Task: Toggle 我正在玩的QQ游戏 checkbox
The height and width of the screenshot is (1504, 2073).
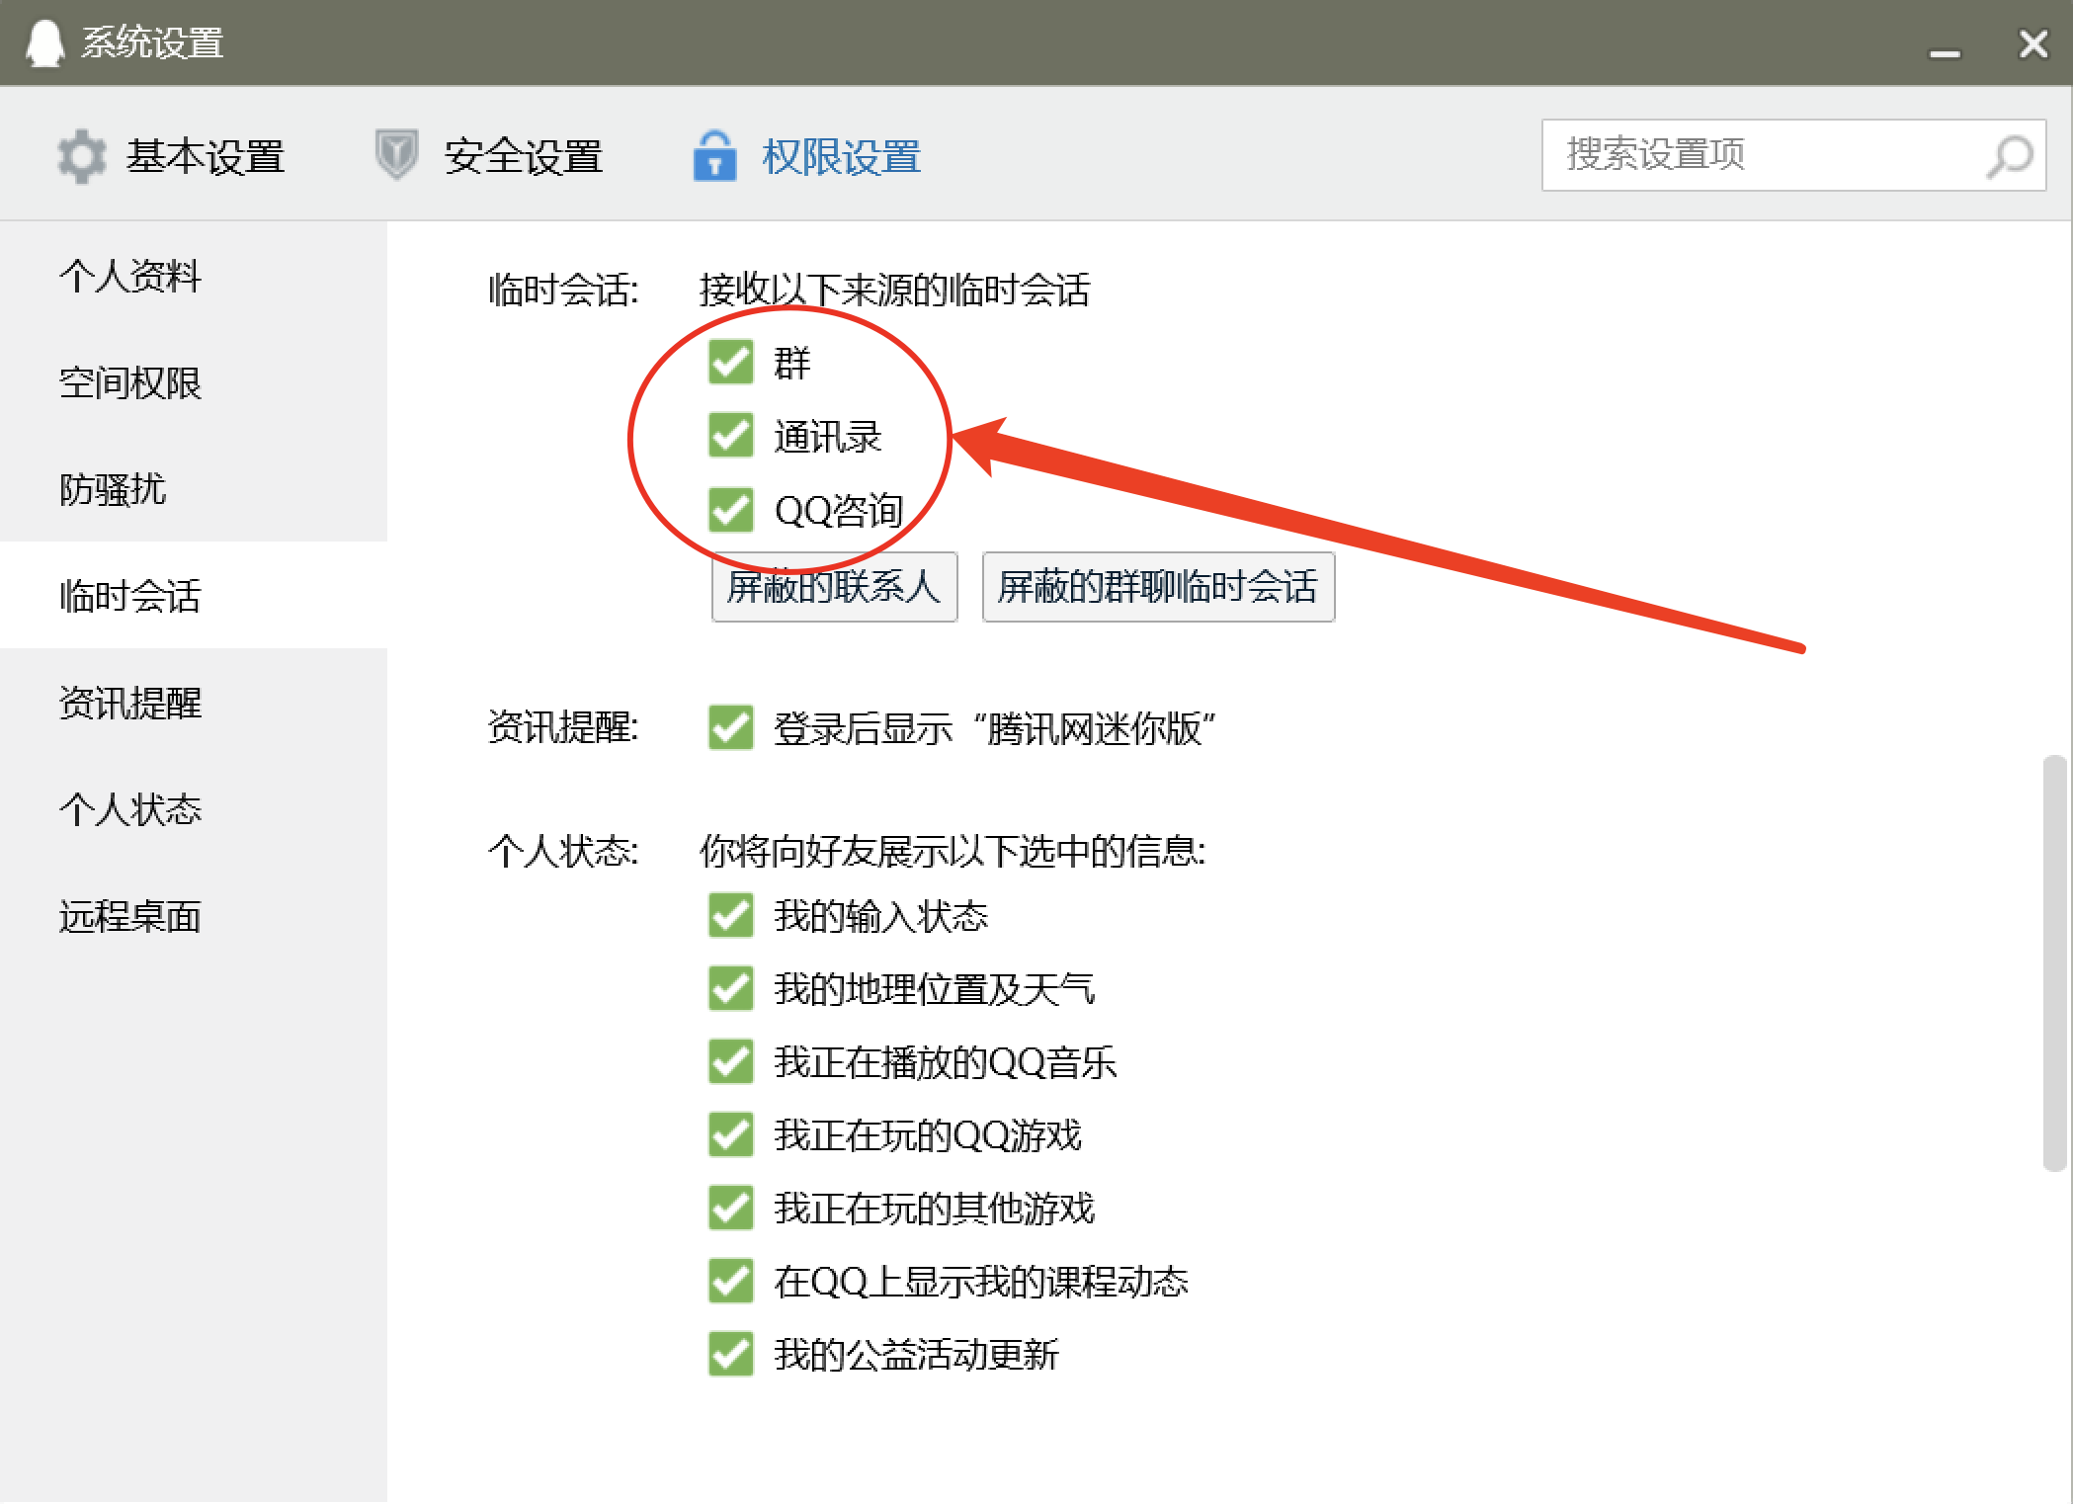Action: click(x=731, y=1134)
